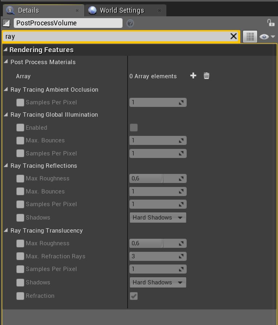Open Reflections Shadows dropdown
278x325 pixels.
click(158, 217)
